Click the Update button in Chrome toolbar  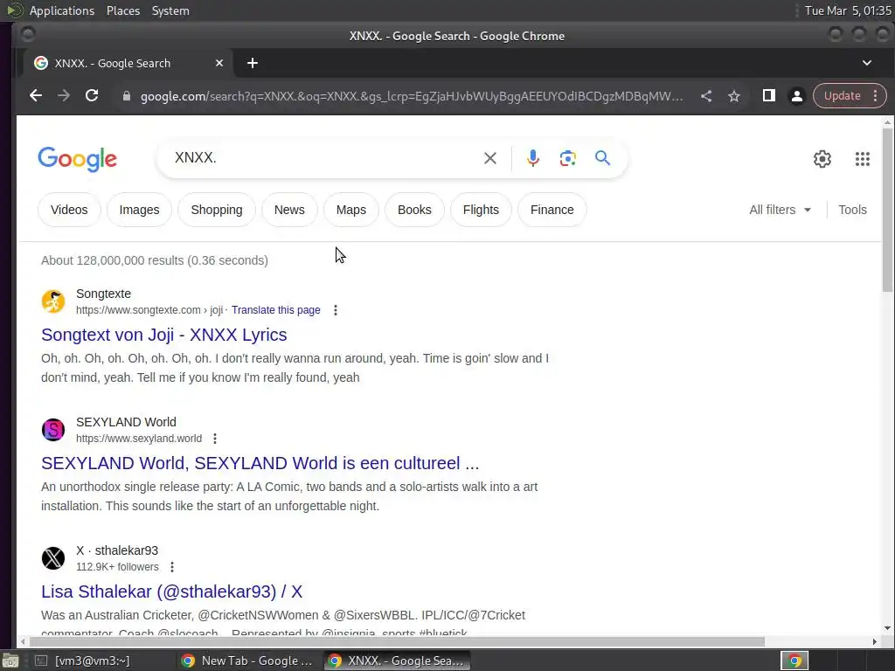[x=842, y=96]
